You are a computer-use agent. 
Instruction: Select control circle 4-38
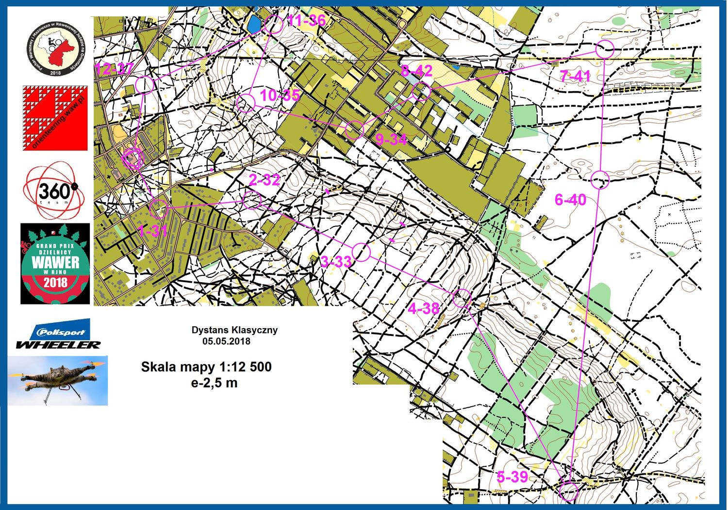(x=462, y=298)
